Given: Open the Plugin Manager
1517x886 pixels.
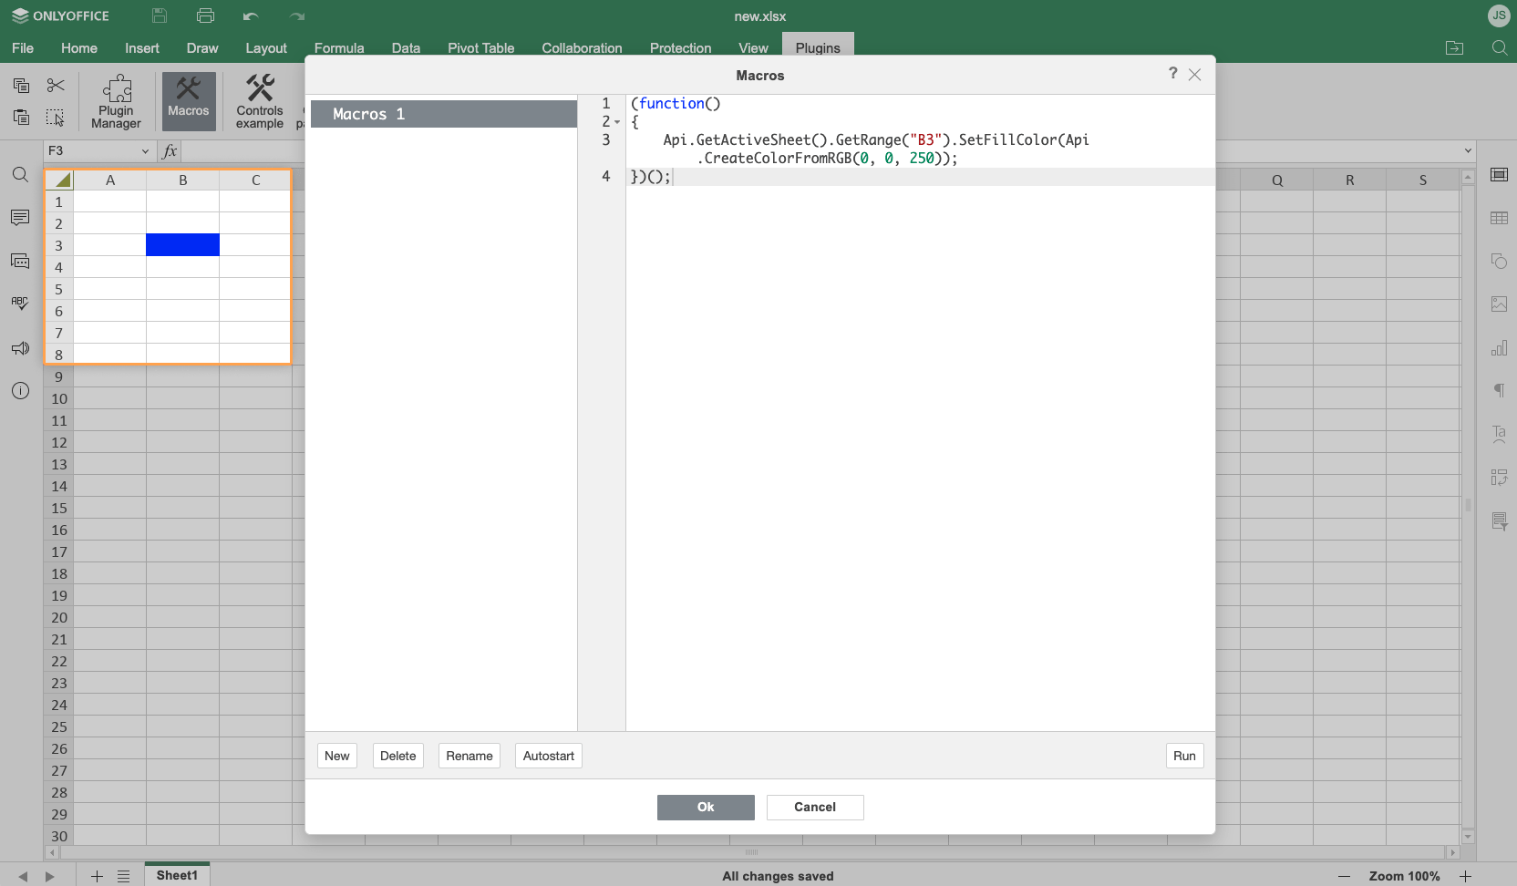Looking at the screenshot, I should pos(116,101).
